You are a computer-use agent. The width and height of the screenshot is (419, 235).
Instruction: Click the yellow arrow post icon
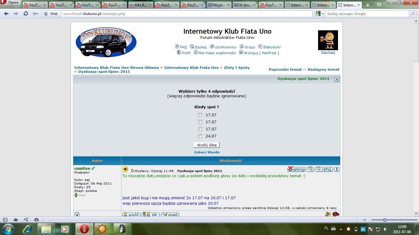tap(125, 169)
